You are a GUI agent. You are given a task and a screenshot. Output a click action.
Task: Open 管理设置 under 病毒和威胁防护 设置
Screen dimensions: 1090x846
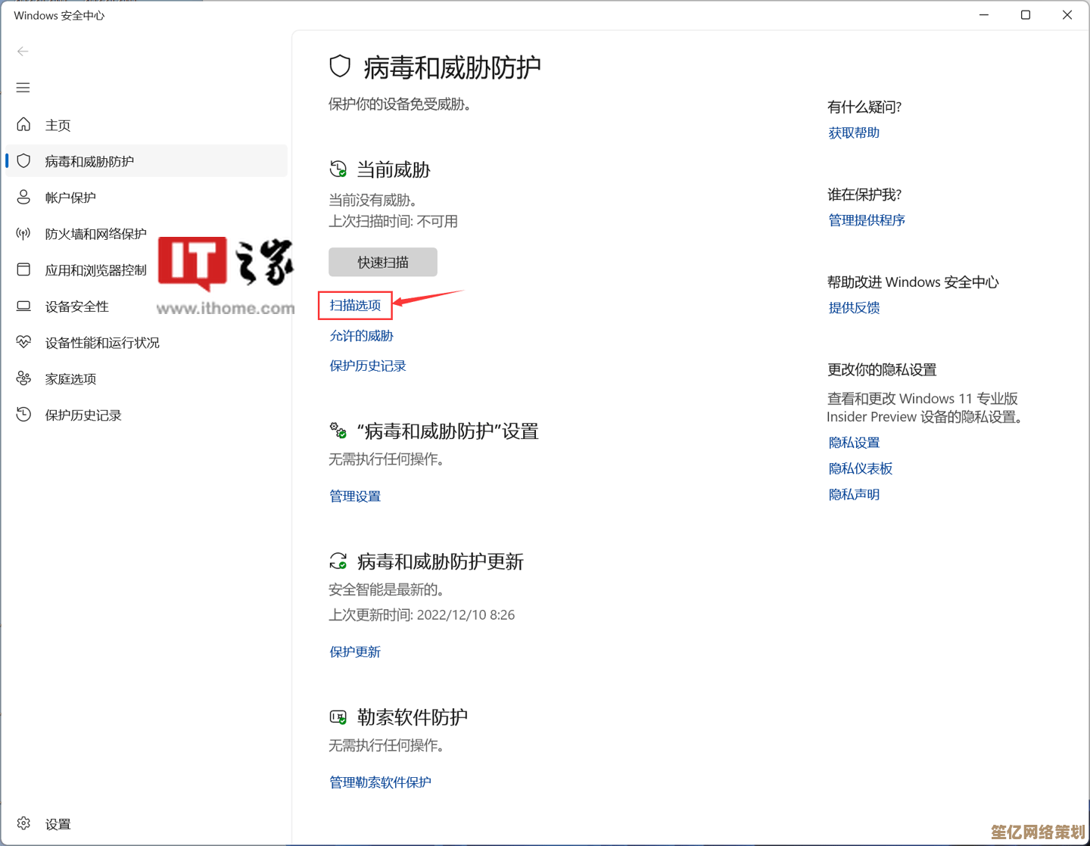coord(355,496)
